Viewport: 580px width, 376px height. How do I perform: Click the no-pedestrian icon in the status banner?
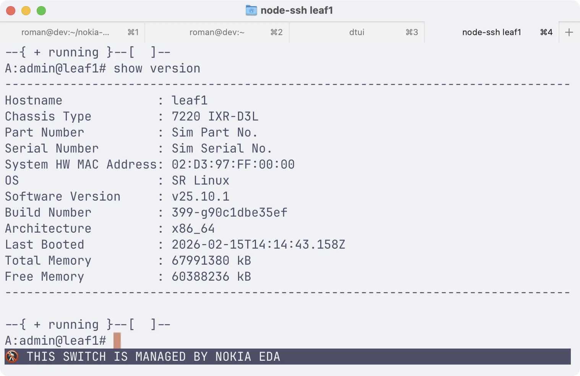tap(12, 357)
